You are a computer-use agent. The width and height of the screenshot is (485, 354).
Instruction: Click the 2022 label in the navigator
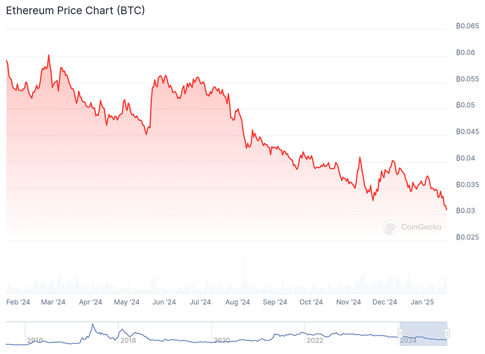(x=315, y=340)
